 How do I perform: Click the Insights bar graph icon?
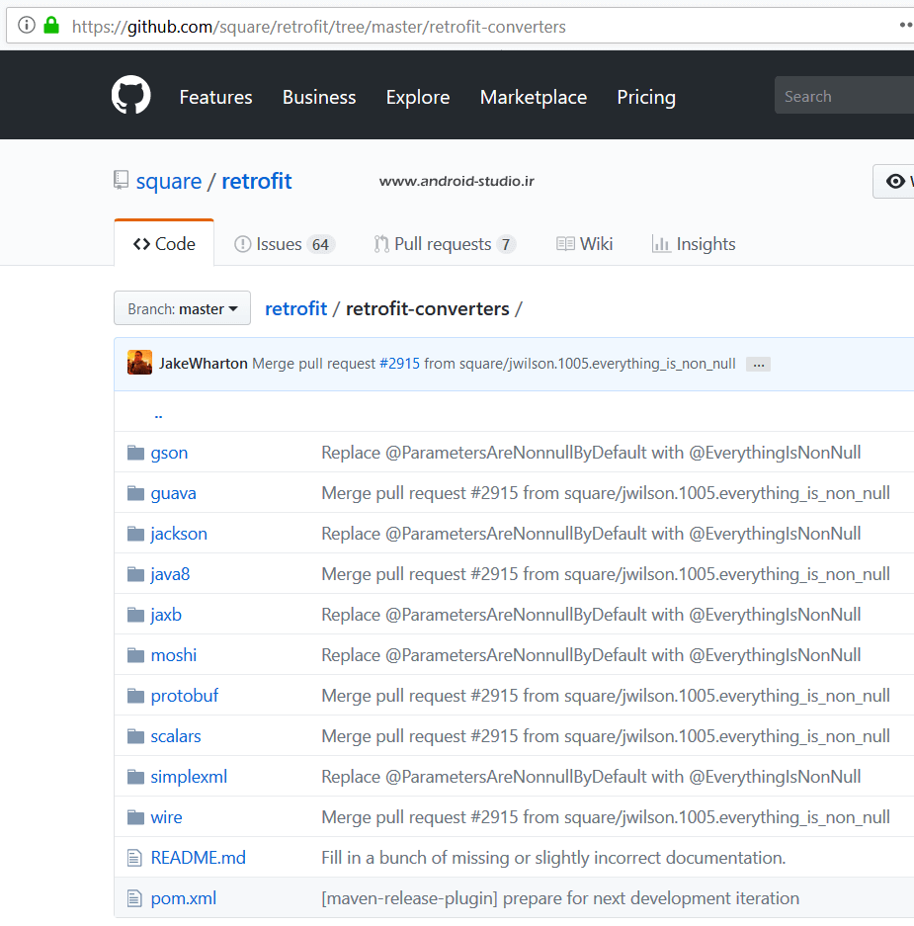point(661,243)
